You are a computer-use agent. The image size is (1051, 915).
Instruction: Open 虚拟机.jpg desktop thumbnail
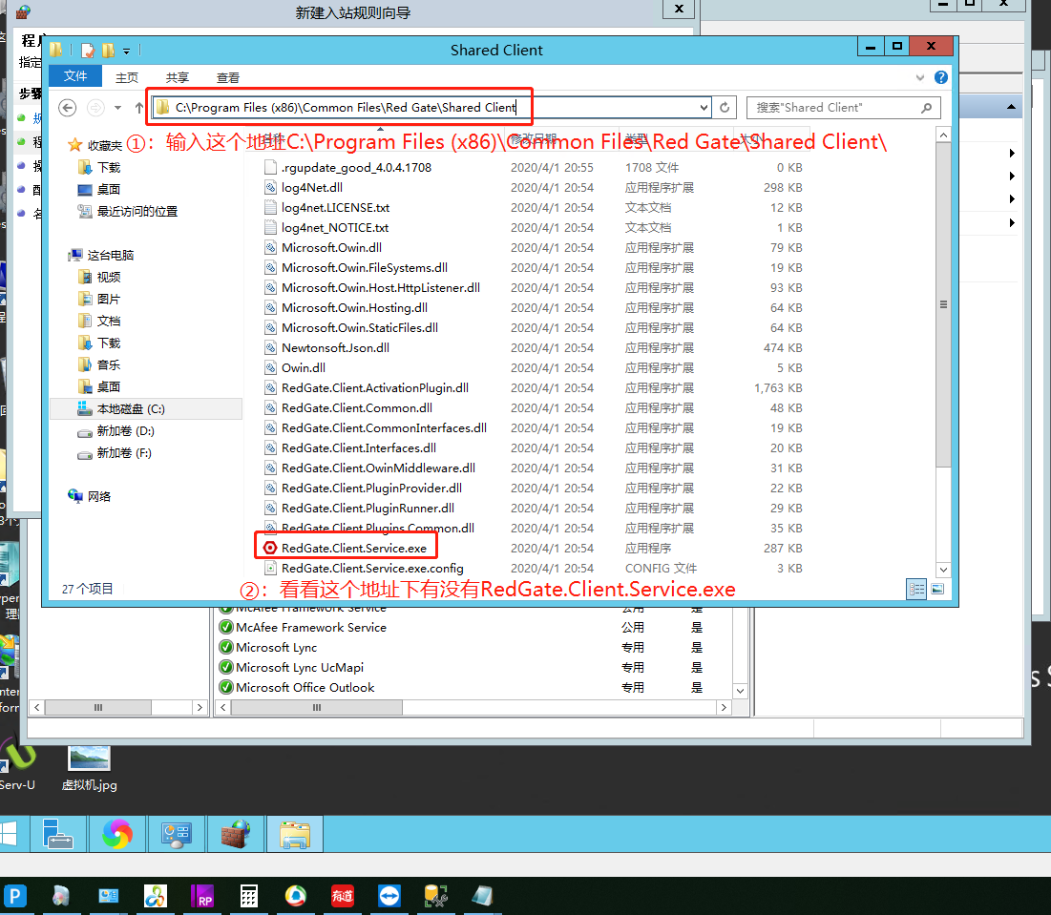(89, 768)
